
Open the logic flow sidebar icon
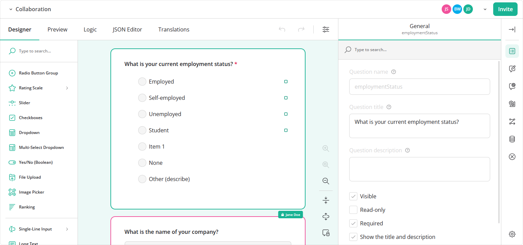(512, 121)
